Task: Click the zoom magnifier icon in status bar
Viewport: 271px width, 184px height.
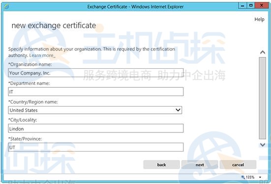Action: click(x=243, y=177)
